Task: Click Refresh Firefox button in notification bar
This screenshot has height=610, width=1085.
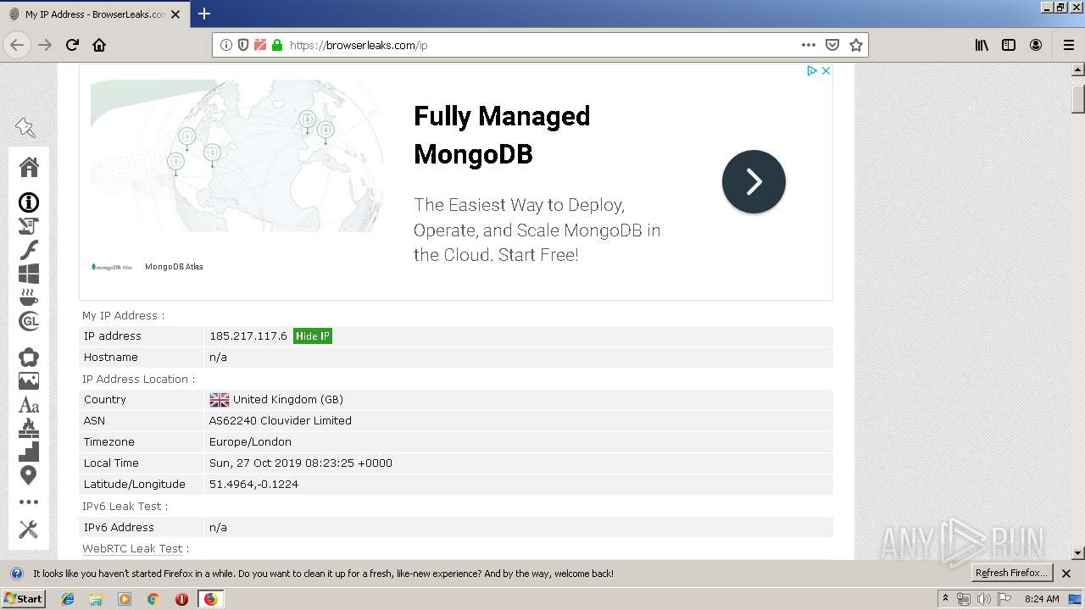Action: click(x=1011, y=573)
